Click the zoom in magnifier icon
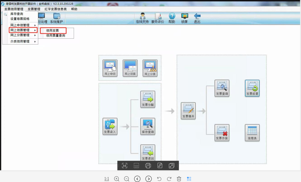This screenshot has height=182, width=301. [x=116, y=179]
